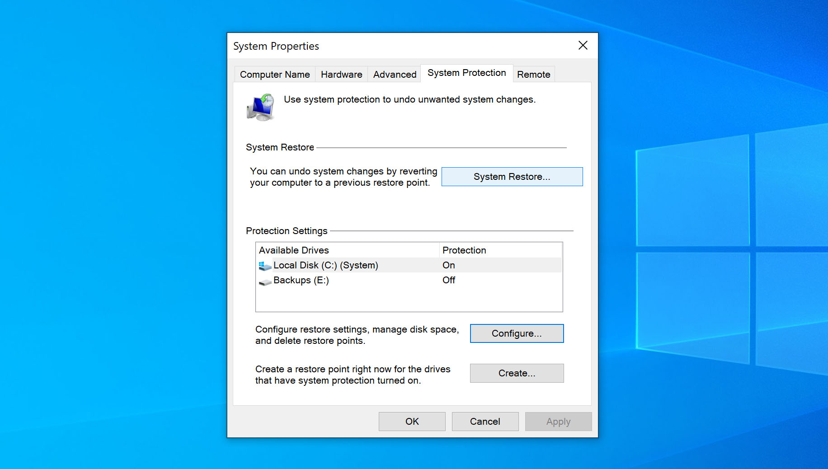The height and width of the screenshot is (469, 828).
Task: Select the System Protection tab
Action: (467, 73)
